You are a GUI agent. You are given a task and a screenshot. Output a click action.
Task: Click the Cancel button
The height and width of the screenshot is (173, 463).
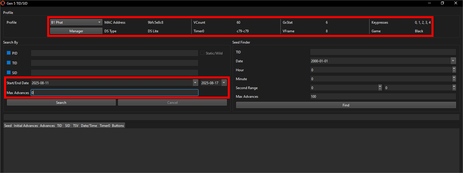(172, 102)
